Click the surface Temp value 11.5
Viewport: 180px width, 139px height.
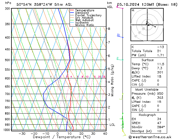[x=161, y=64]
